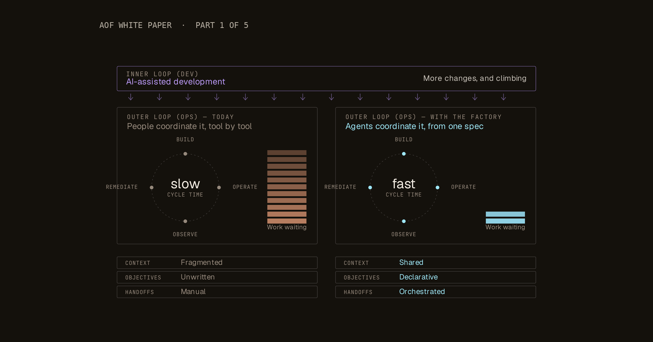Click the 'Manual' handoffs row

pos(217,292)
